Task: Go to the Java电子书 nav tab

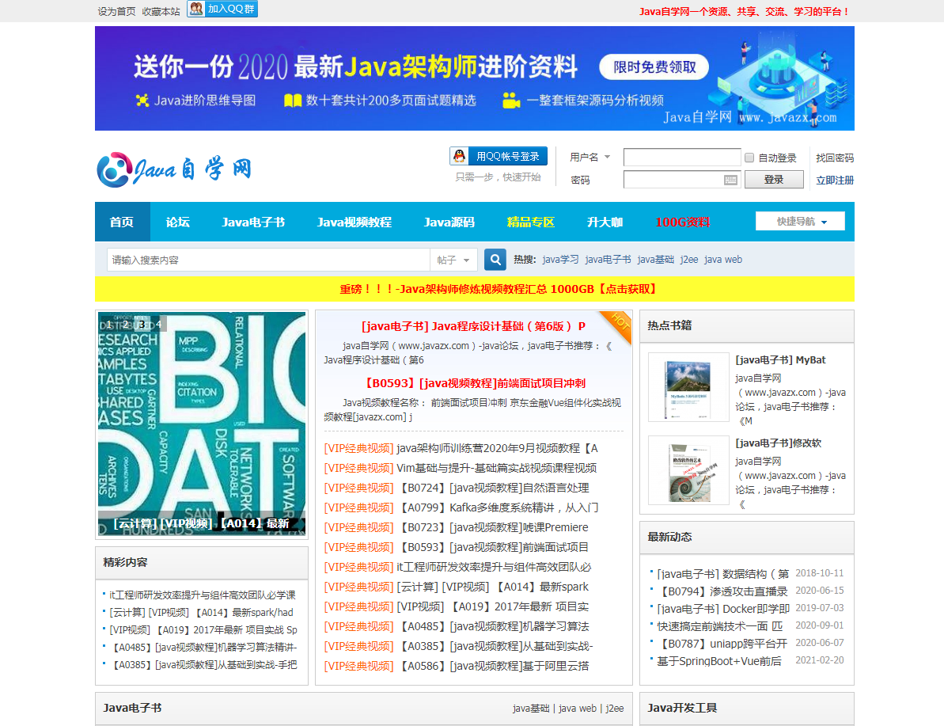Action: [253, 222]
